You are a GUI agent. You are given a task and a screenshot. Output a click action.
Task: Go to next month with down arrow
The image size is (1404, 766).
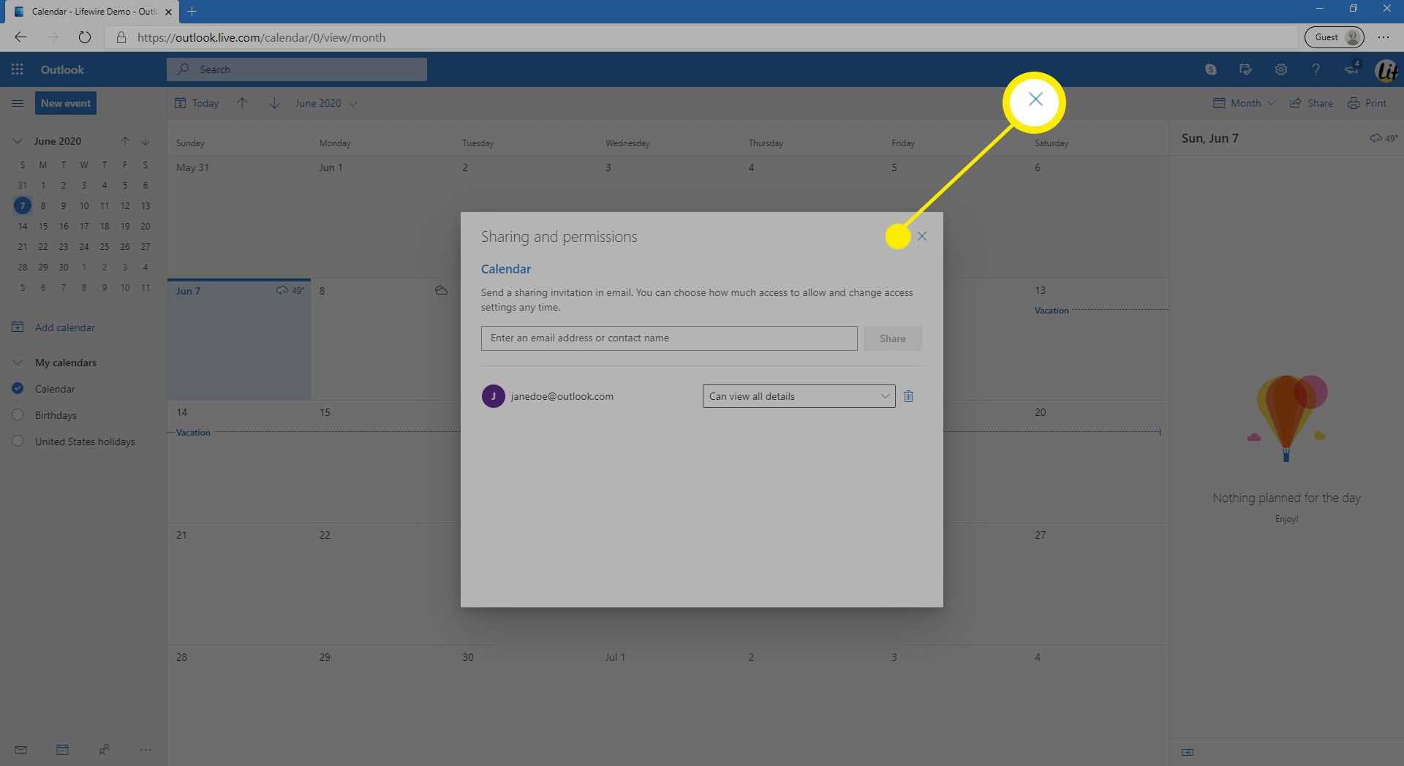pyautogui.click(x=274, y=103)
